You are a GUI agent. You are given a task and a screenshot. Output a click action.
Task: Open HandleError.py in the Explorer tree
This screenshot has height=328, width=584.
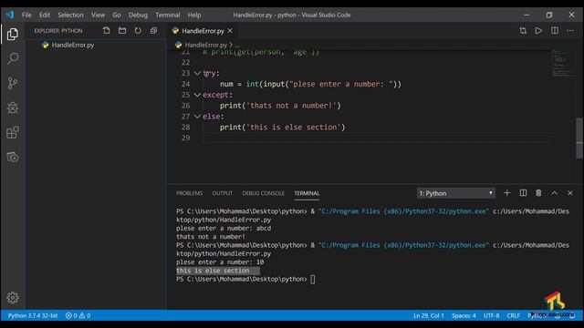[73, 45]
